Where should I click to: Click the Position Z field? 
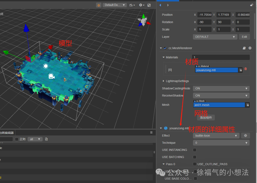click(x=243, y=15)
